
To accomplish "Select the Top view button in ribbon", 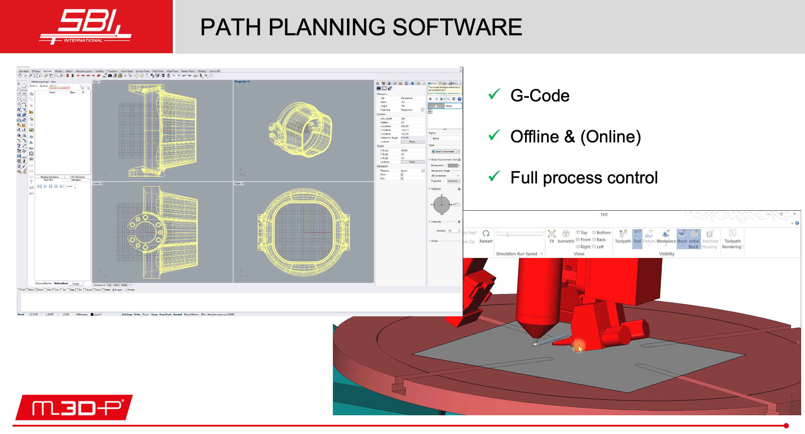I will 582,233.
